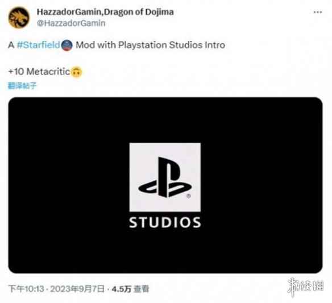
Task: Open the three-dot more options menu
Action: tap(318, 13)
